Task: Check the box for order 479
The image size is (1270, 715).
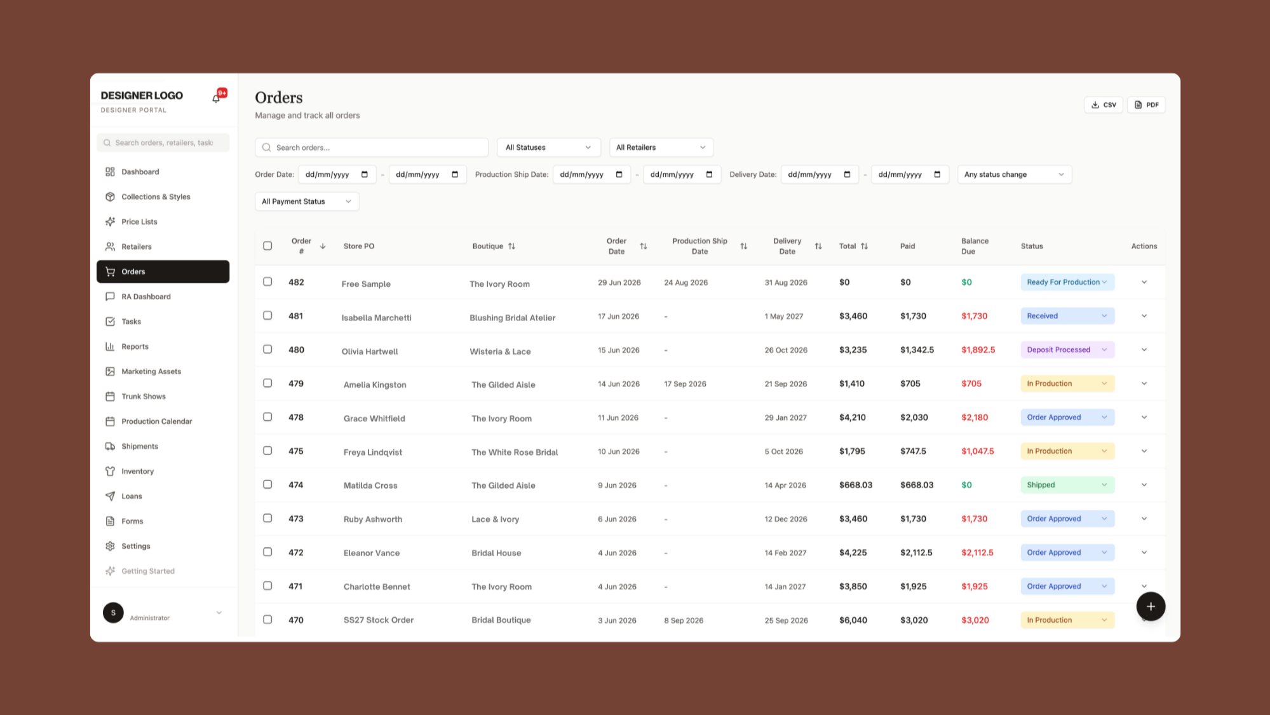Action: [x=267, y=383]
